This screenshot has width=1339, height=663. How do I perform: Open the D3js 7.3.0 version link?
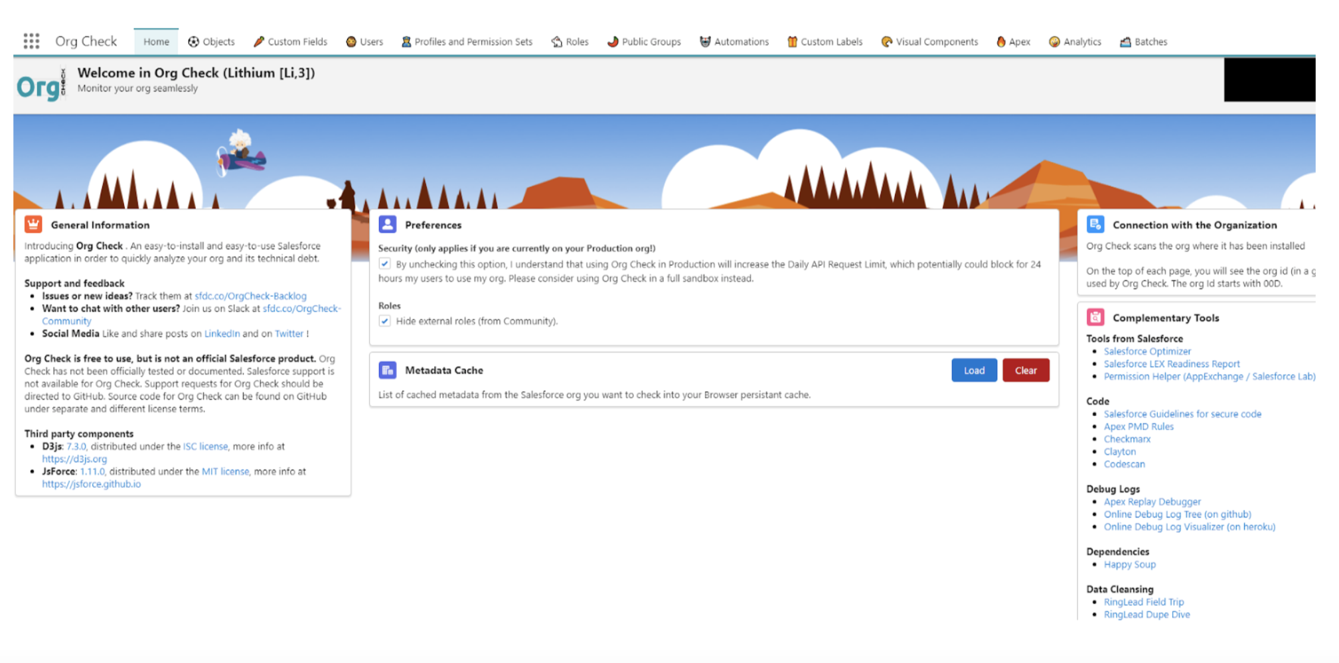pyautogui.click(x=76, y=446)
